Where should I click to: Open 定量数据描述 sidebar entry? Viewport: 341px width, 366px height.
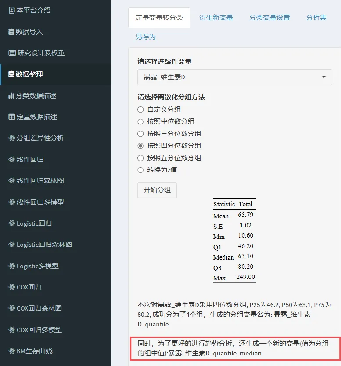click(x=55, y=117)
